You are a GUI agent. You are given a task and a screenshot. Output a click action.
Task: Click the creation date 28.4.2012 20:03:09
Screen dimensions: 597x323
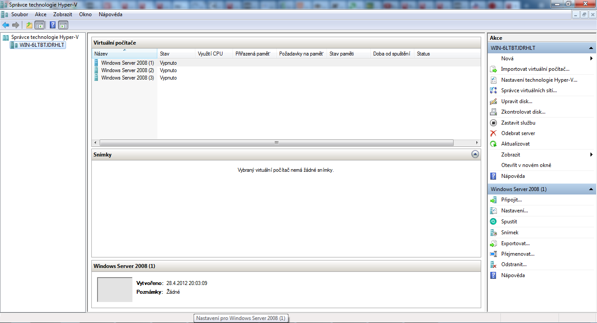point(187,283)
